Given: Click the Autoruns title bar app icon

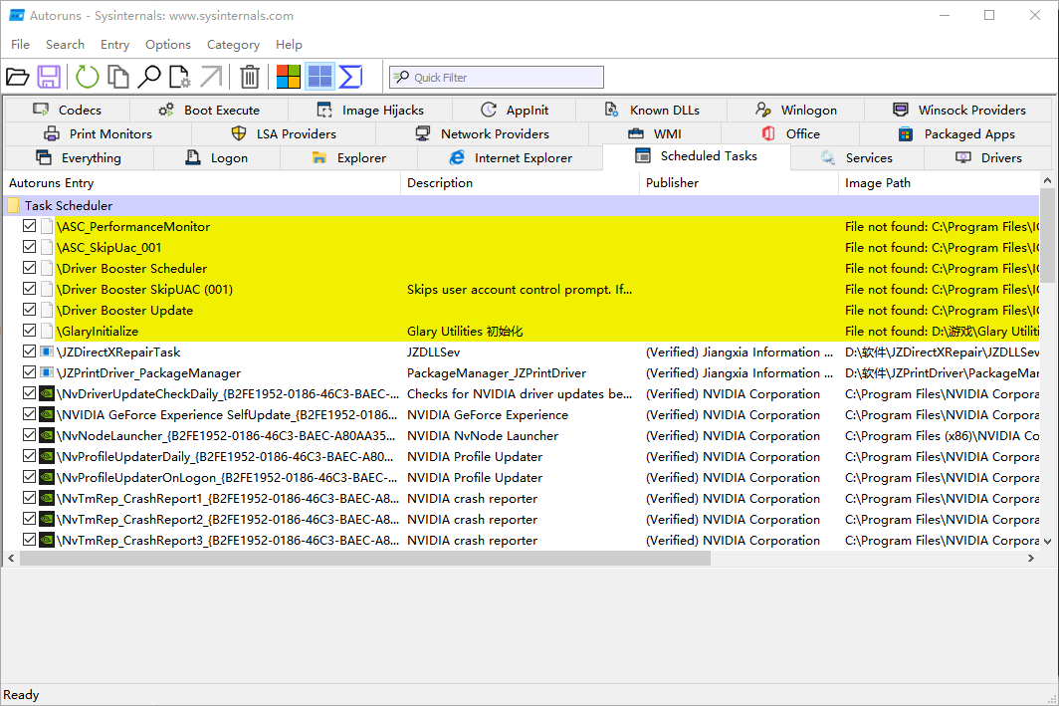Looking at the screenshot, I should pos(16,15).
